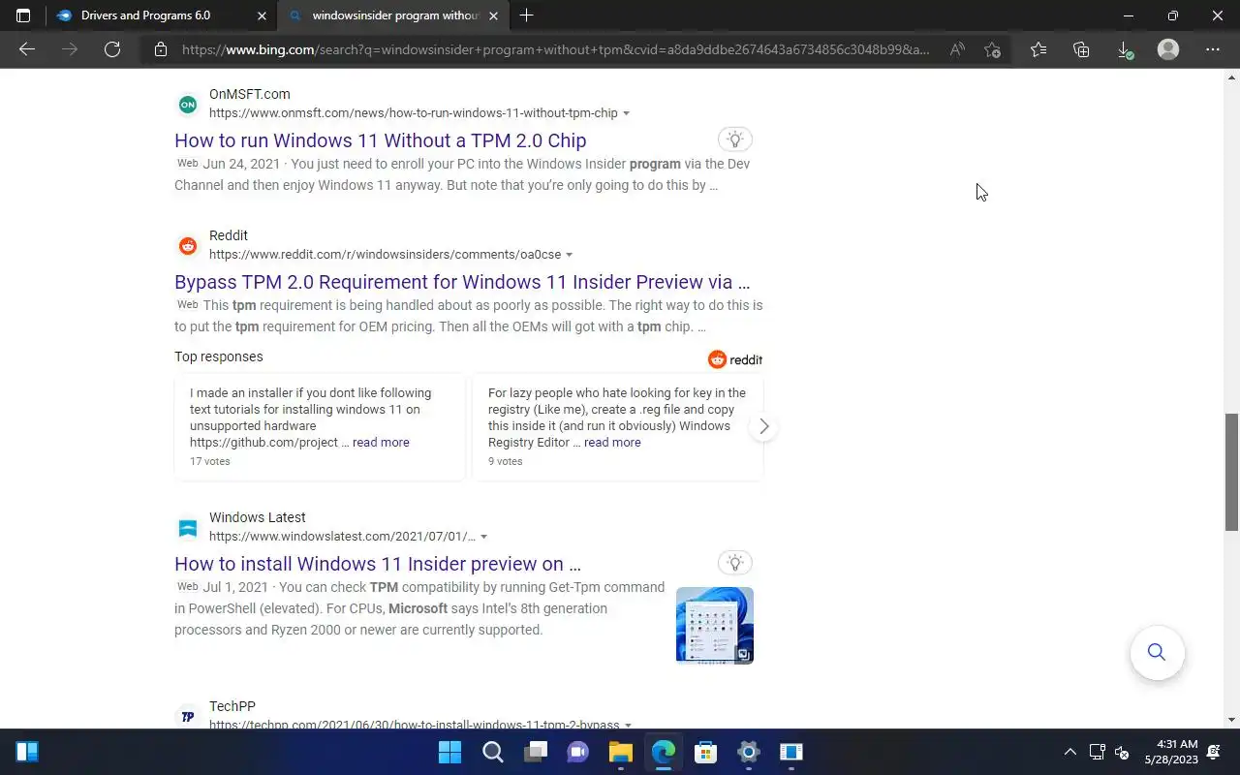This screenshot has width=1240, height=775.
Task: Open the tab actions menu icon
Action: pos(23,15)
